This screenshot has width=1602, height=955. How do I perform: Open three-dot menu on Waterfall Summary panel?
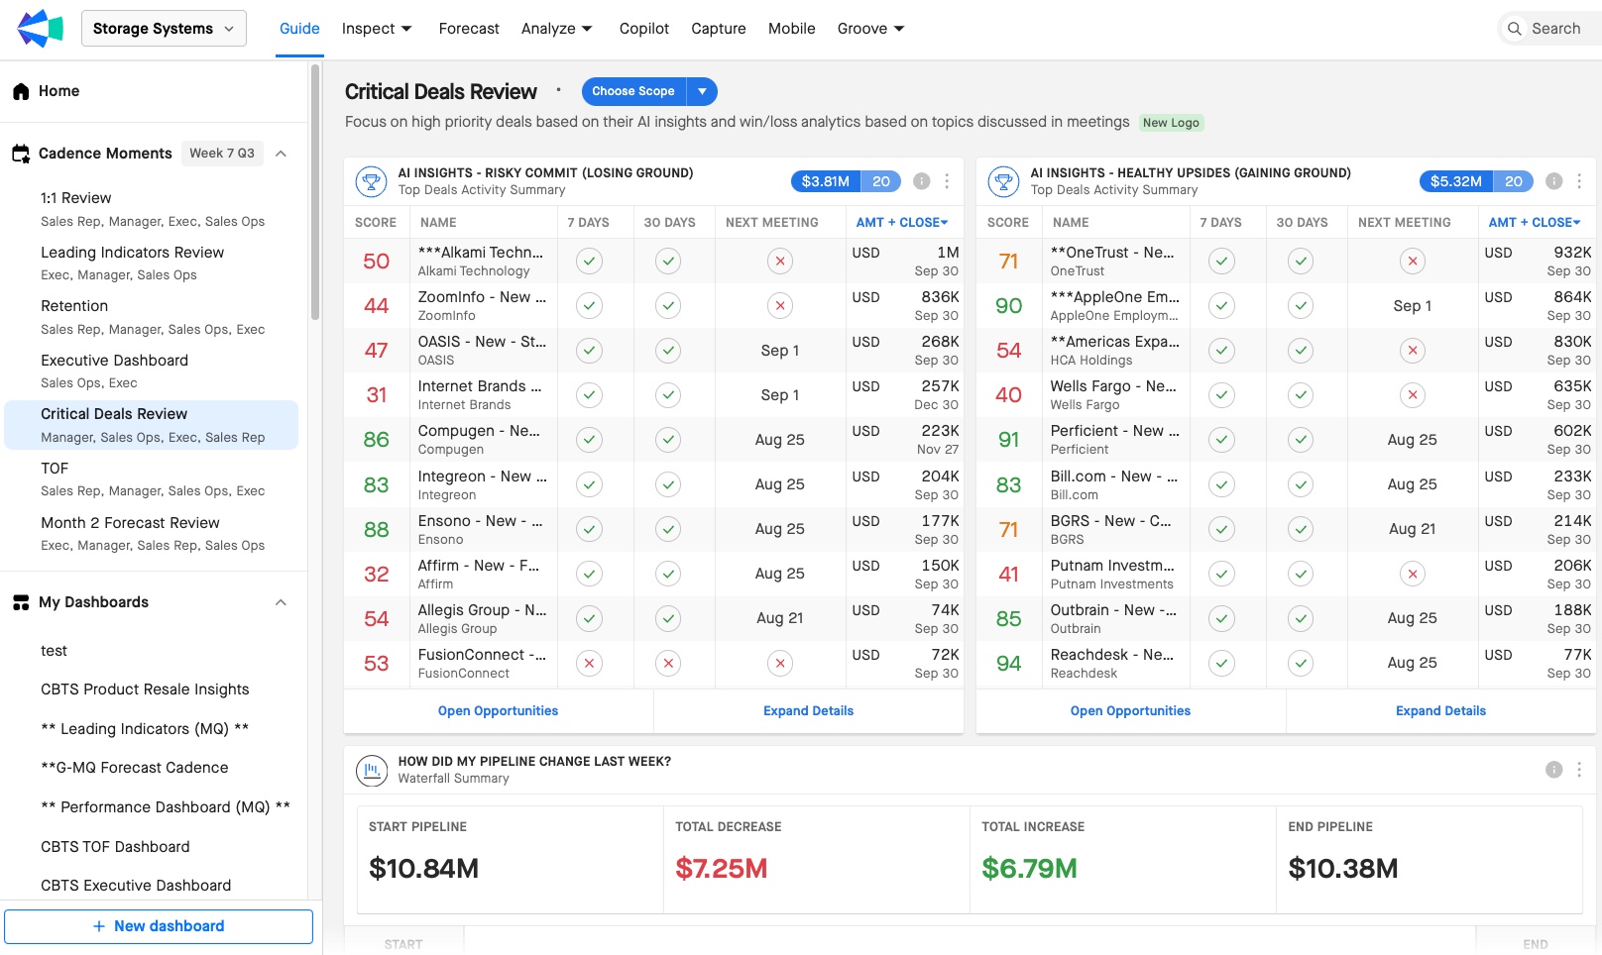click(x=1579, y=770)
